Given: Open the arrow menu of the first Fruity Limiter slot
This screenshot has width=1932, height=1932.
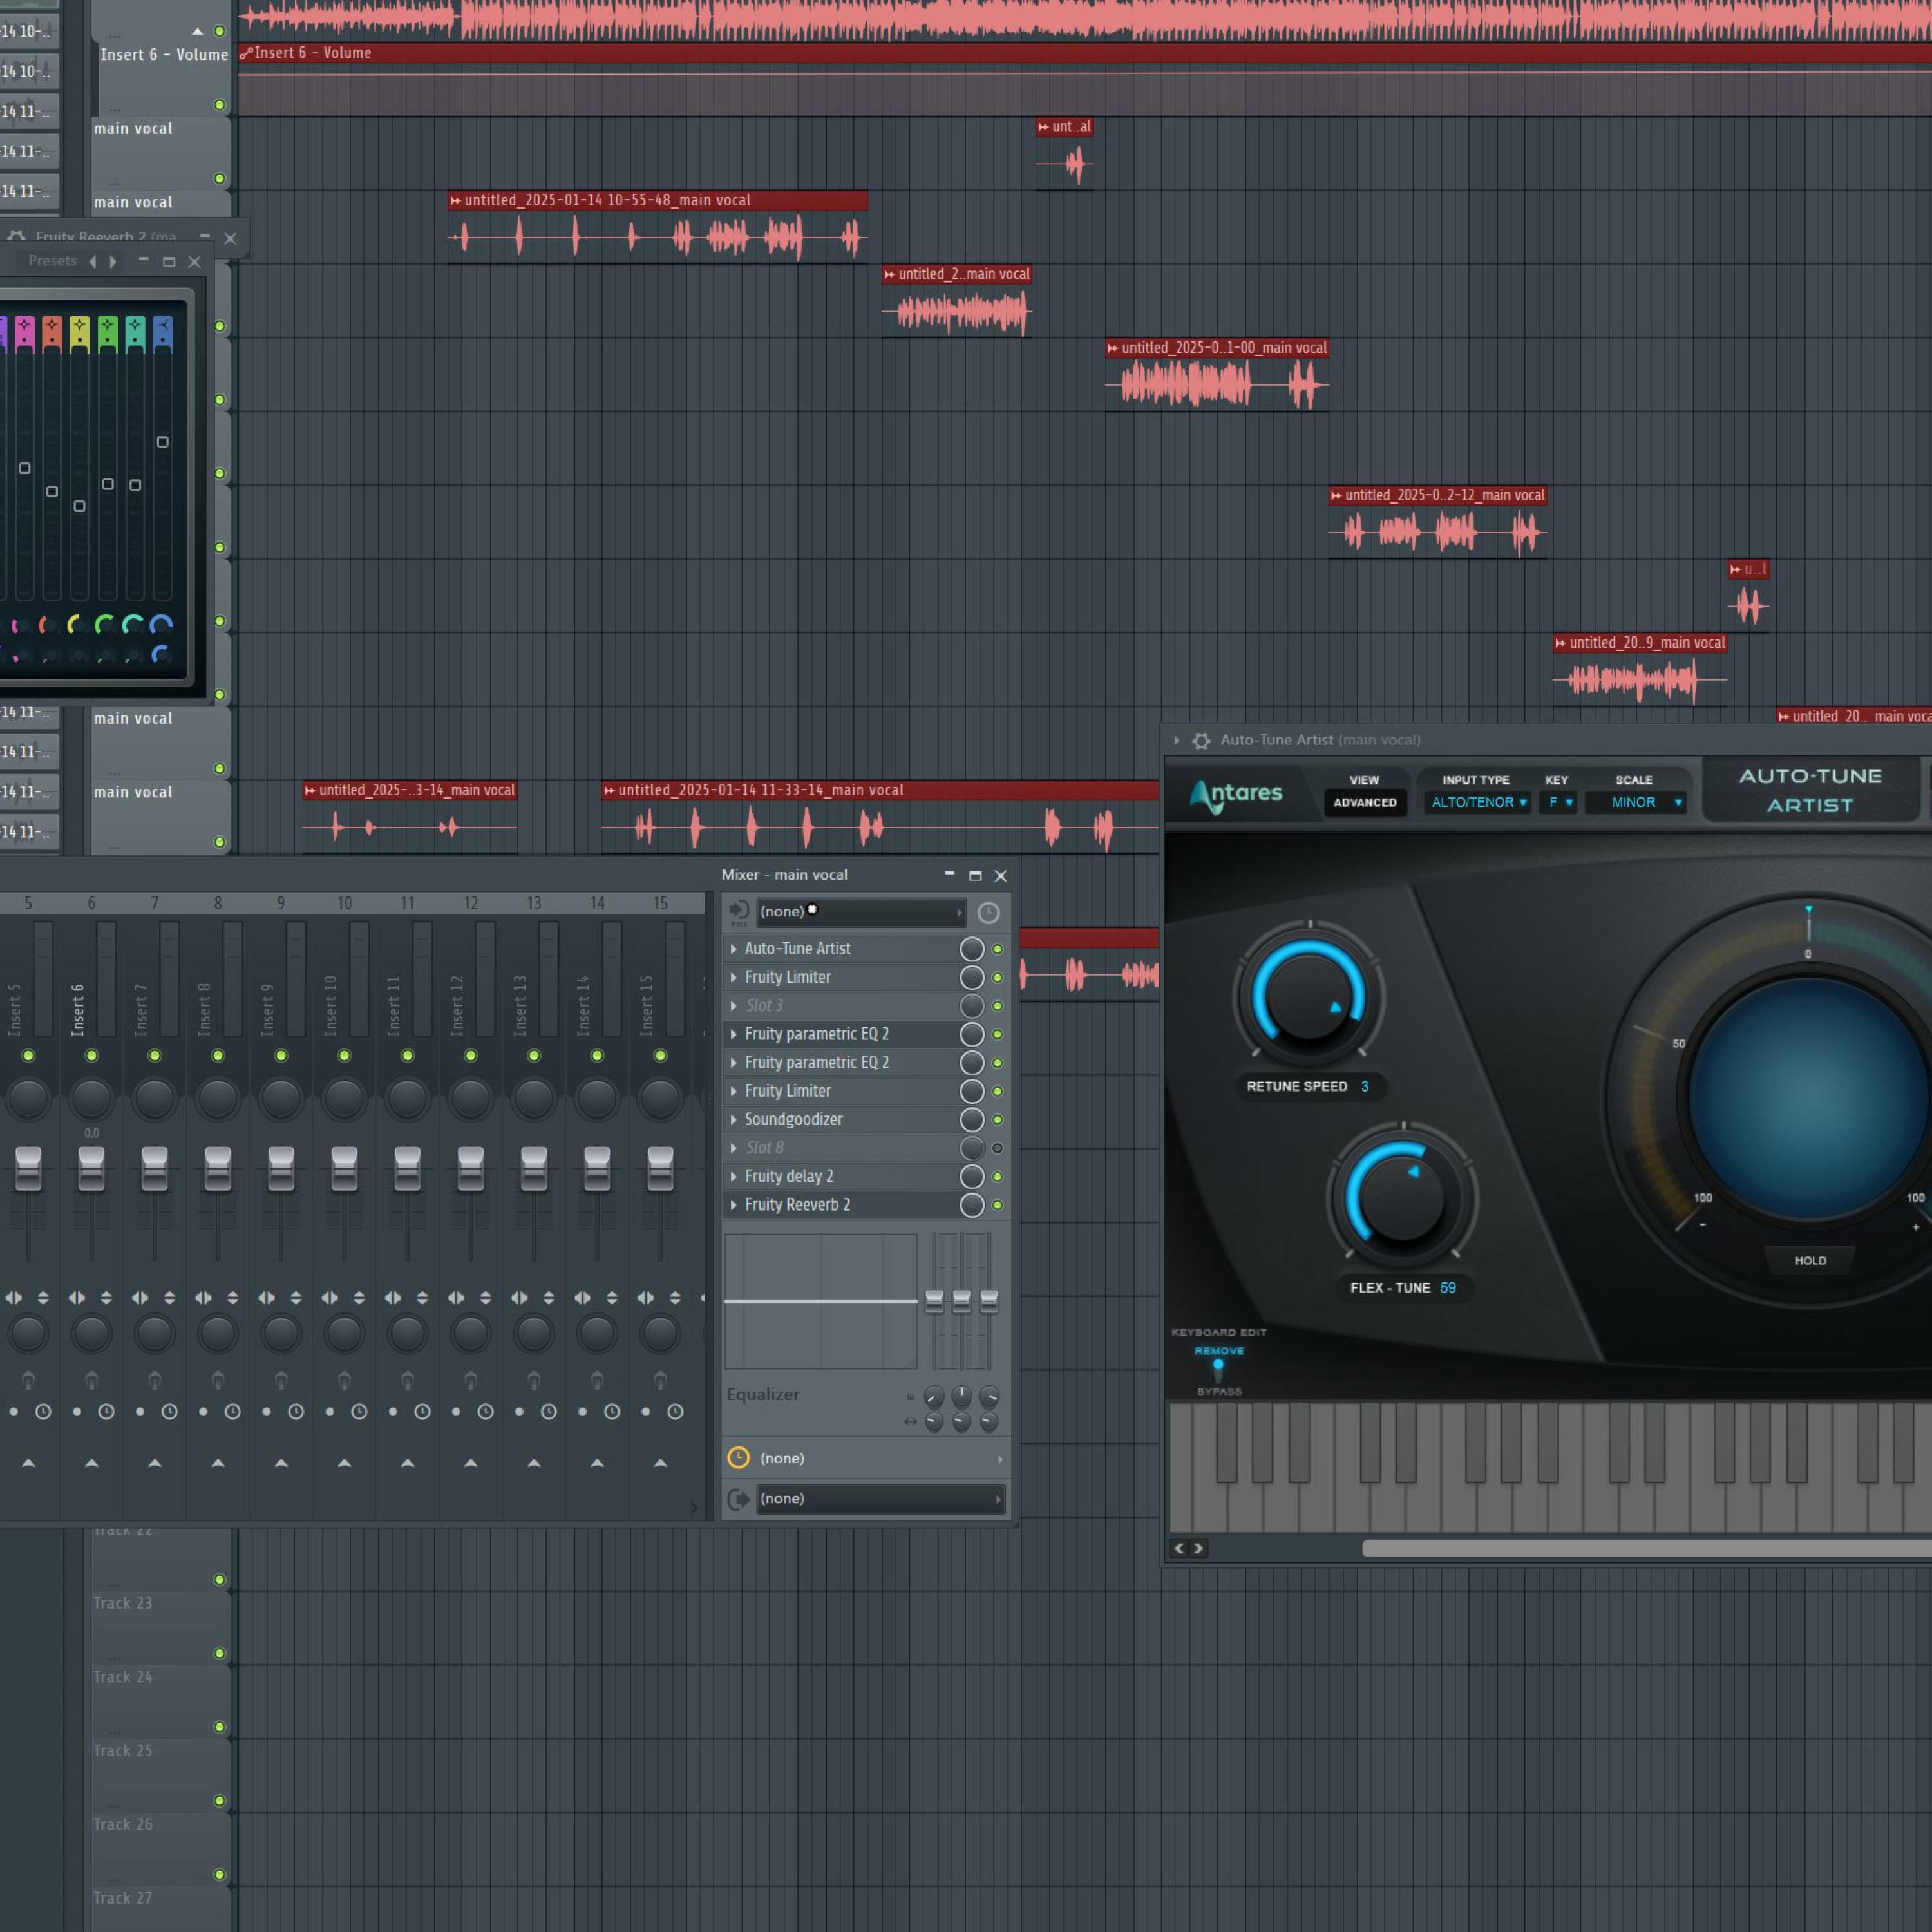Looking at the screenshot, I should tap(734, 977).
